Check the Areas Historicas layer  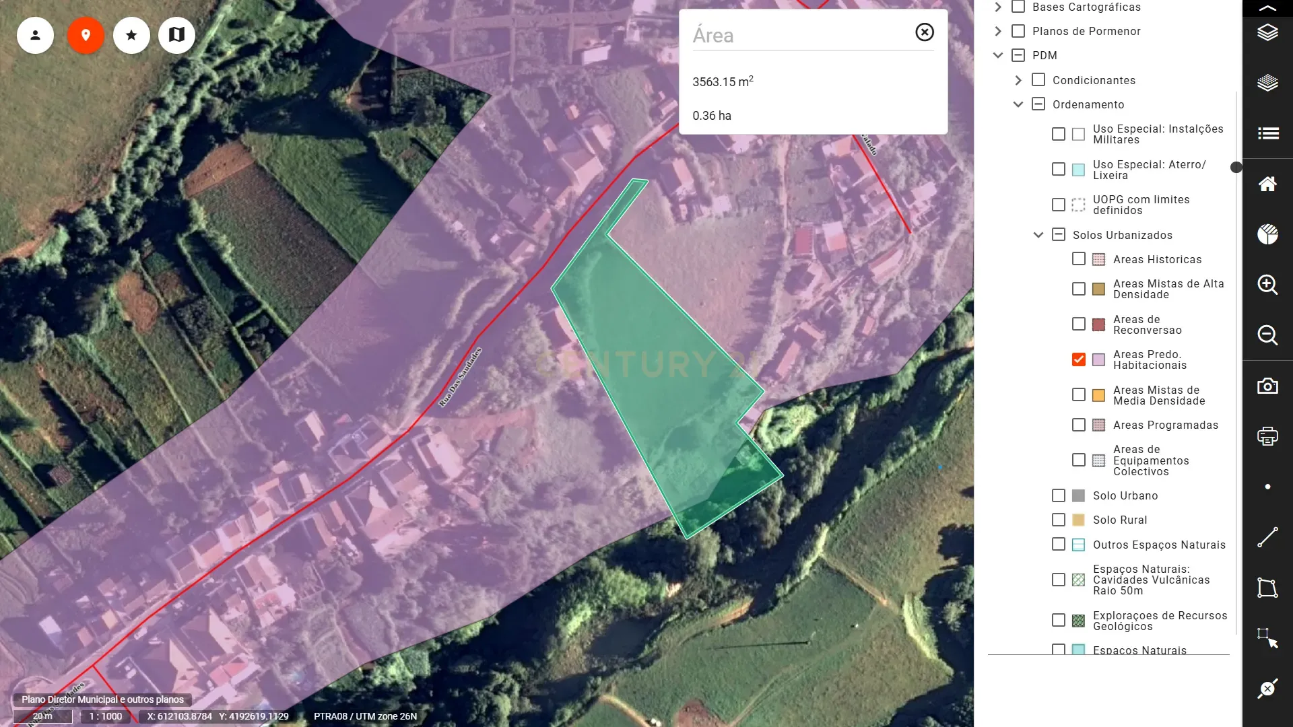tap(1078, 259)
